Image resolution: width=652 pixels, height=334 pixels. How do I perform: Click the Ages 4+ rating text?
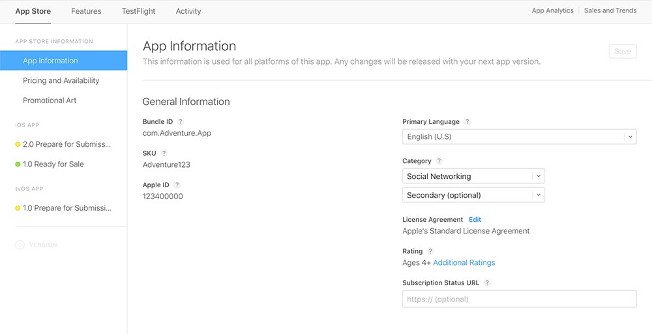(417, 263)
